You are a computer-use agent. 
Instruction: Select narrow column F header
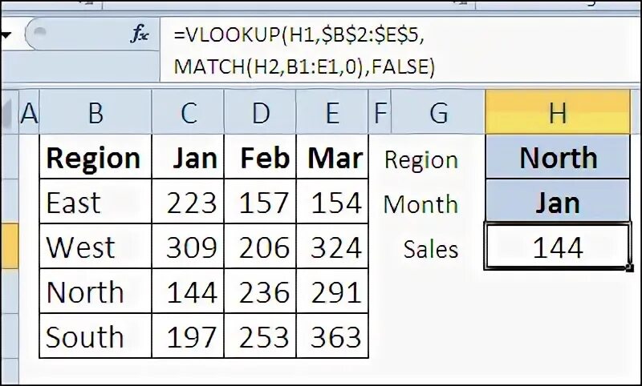380,112
